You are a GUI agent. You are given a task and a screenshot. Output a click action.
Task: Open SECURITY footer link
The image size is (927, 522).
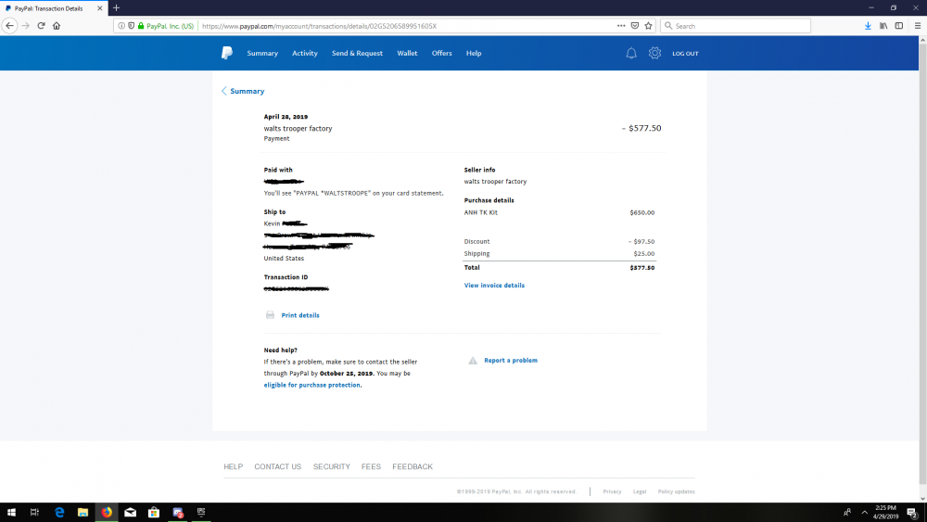332,466
